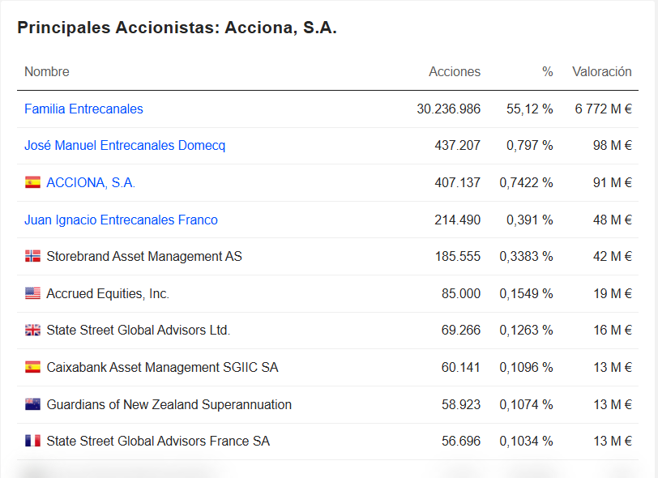Open José Manuel Entrecanales Domecq profile
Image resolution: width=658 pixels, height=478 pixels.
click(125, 146)
